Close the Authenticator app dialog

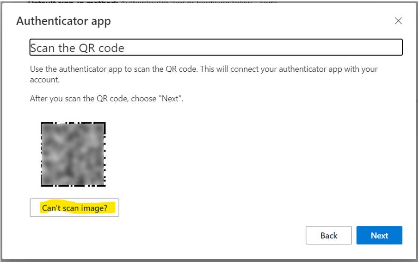398,21
